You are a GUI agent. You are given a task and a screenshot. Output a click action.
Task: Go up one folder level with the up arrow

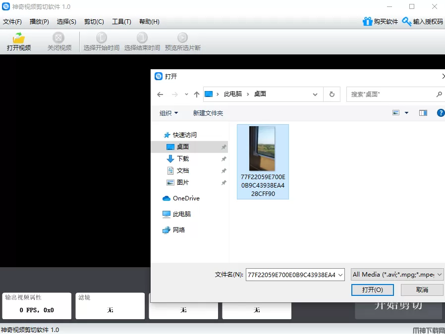point(197,94)
